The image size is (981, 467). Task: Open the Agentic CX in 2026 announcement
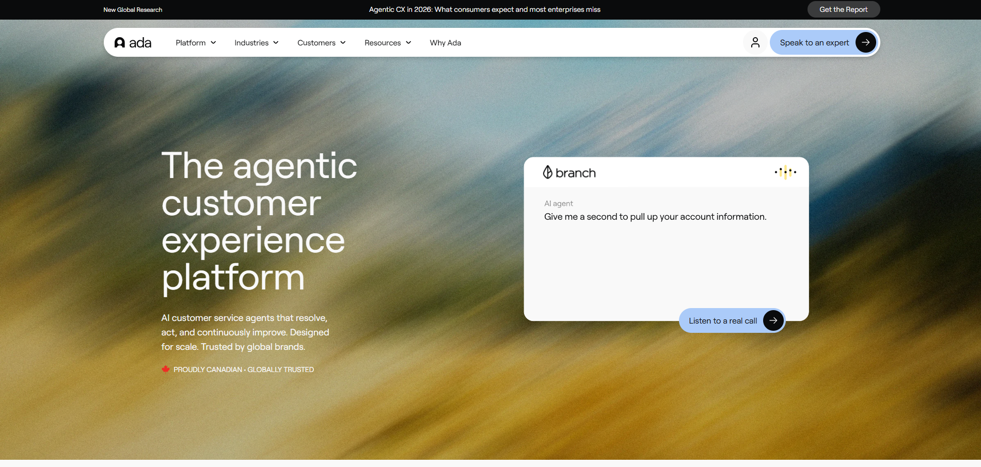pyautogui.click(x=485, y=9)
